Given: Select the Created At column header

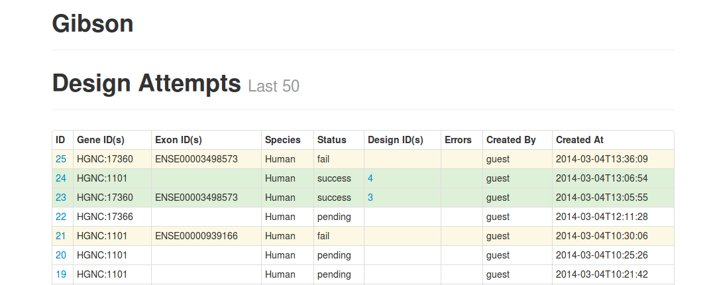Looking at the screenshot, I should 580,140.
